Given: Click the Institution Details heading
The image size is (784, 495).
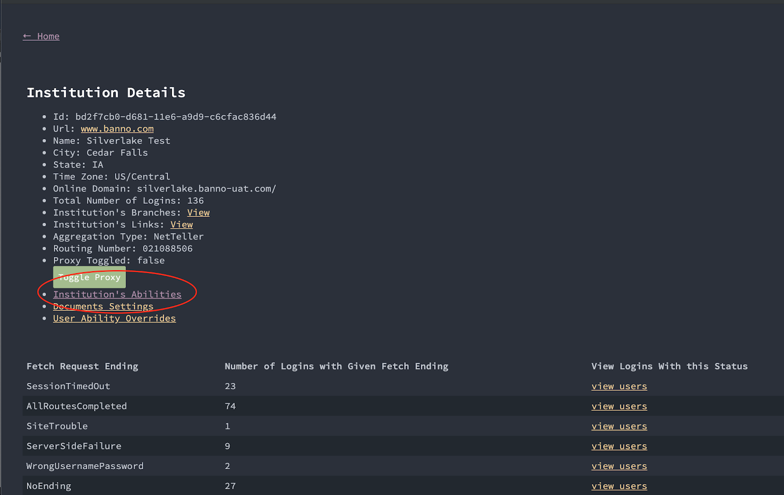Looking at the screenshot, I should pos(106,93).
